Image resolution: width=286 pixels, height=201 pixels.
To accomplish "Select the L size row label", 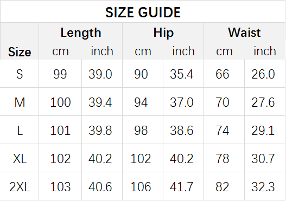I will (x=20, y=131).
